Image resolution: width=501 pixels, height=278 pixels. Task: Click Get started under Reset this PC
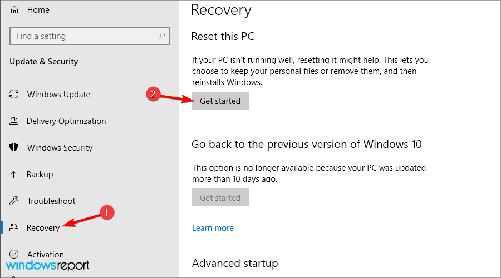[x=220, y=101]
